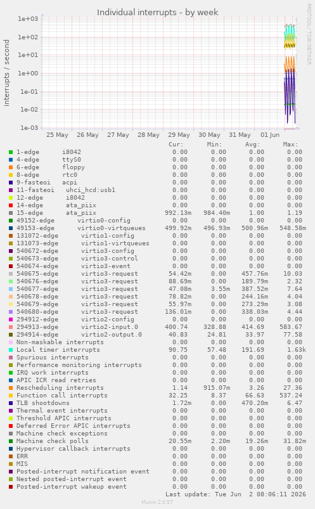Viewport: 315px width, 509px height.
Task: Click the swatch for 294913-edge virtio2-input.0
Action: coord(11,327)
